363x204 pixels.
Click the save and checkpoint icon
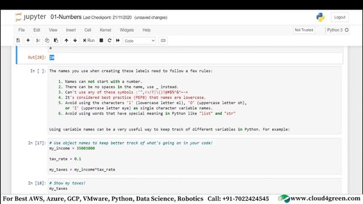(18, 41)
